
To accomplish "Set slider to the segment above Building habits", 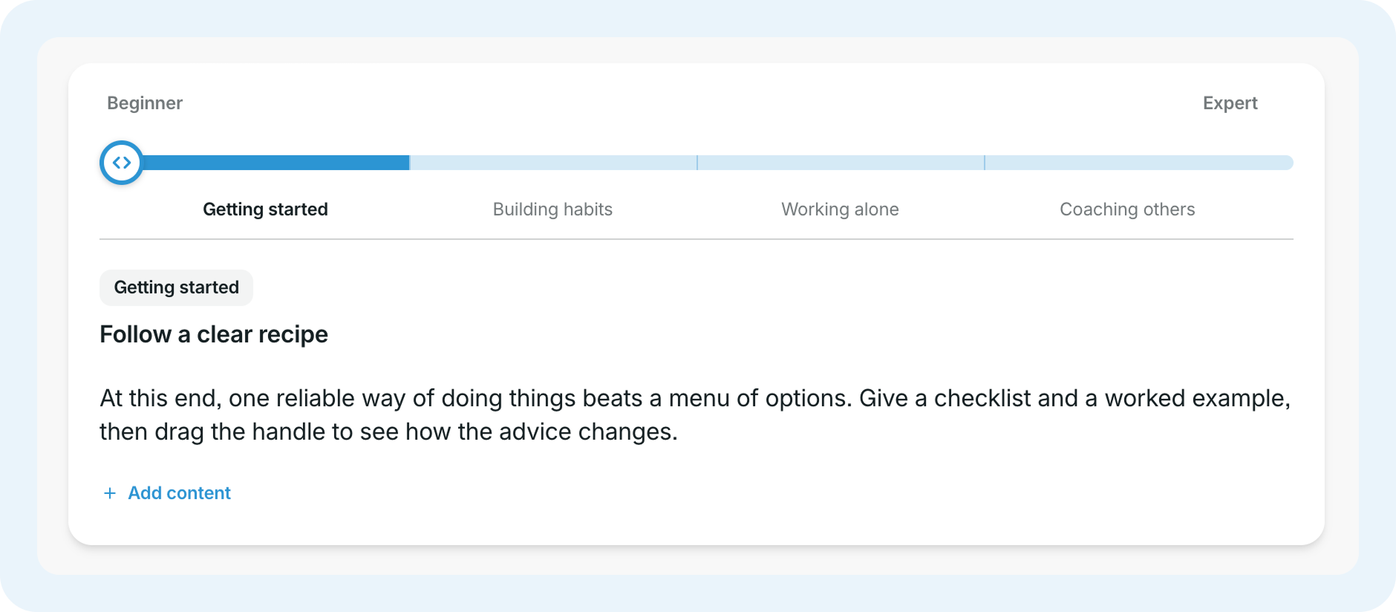I will click(553, 163).
